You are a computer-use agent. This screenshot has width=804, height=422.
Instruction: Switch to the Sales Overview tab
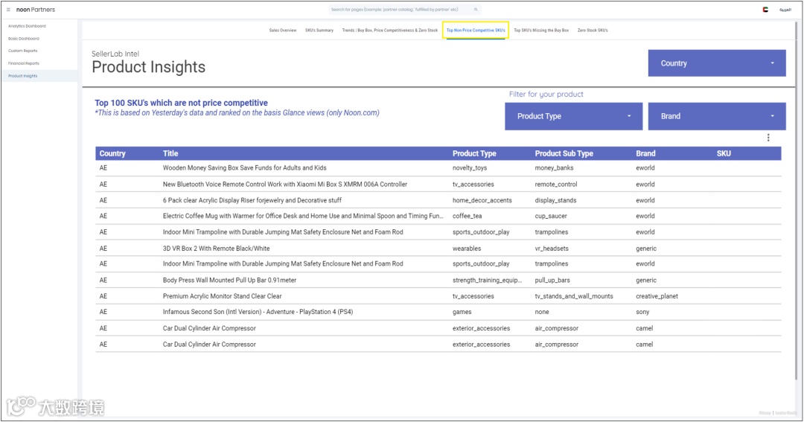283,31
